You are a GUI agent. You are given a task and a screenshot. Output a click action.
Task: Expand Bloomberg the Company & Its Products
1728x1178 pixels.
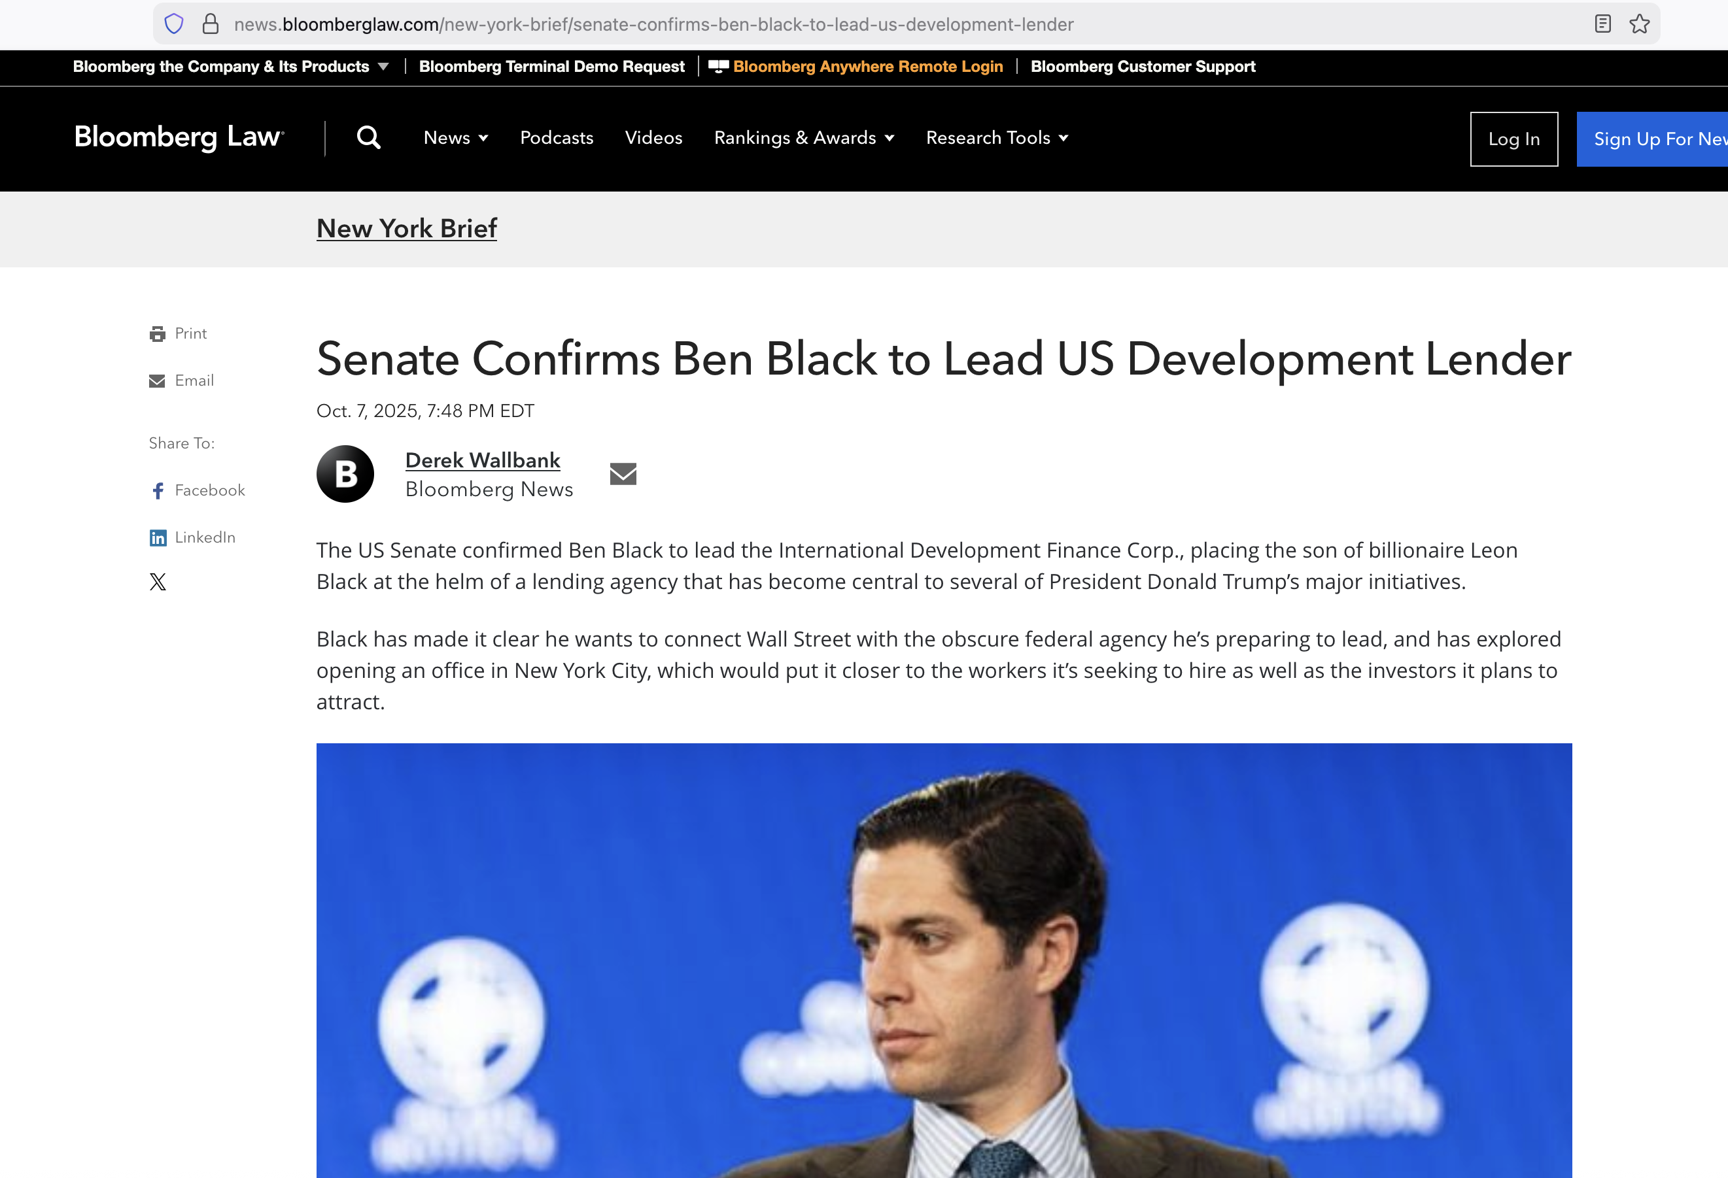[230, 67]
